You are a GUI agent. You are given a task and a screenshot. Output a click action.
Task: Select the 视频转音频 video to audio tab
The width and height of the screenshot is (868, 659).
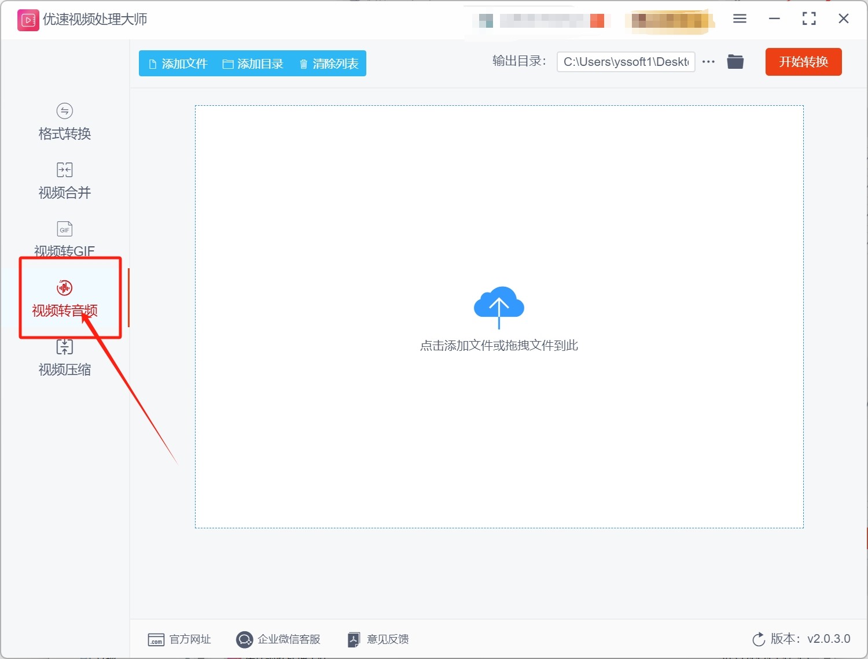coord(64,298)
